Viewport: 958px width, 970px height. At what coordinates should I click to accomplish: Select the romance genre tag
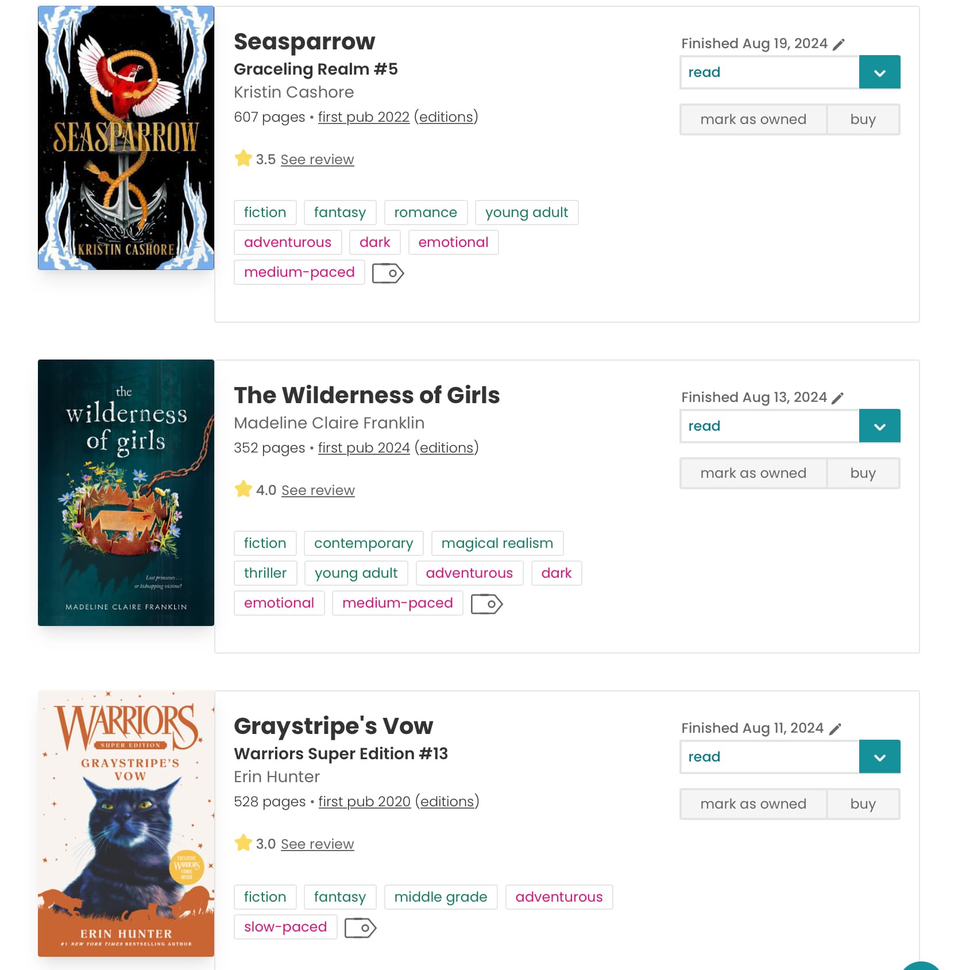pyautogui.click(x=426, y=212)
